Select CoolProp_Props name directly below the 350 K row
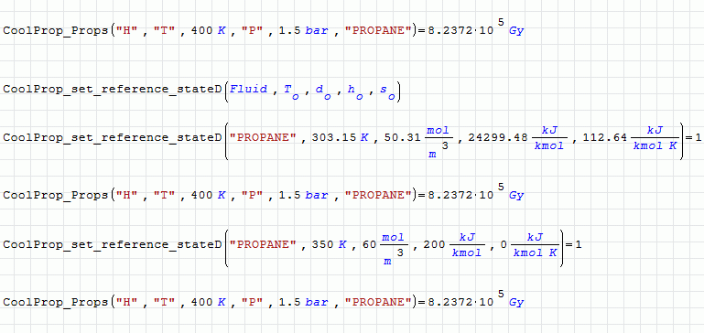Screen dimensions: 704x333 click(56, 302)
